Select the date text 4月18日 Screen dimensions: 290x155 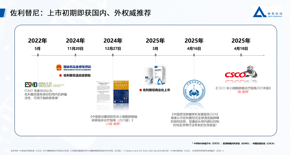[x=241, y=49]
